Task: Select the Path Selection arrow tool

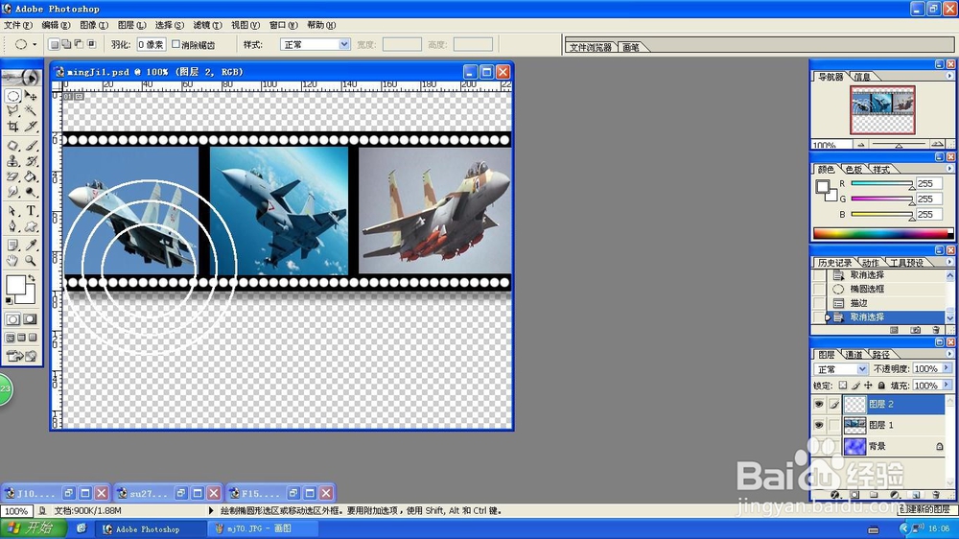Action: point(12,211)
